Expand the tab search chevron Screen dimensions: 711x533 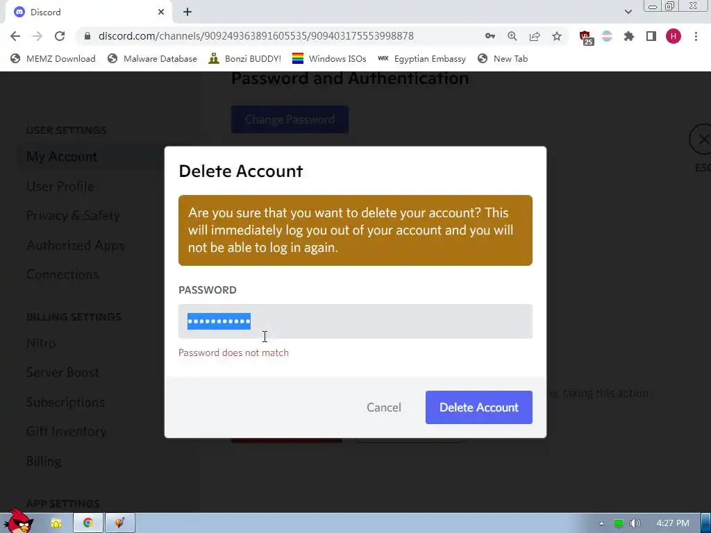(628, 12)
